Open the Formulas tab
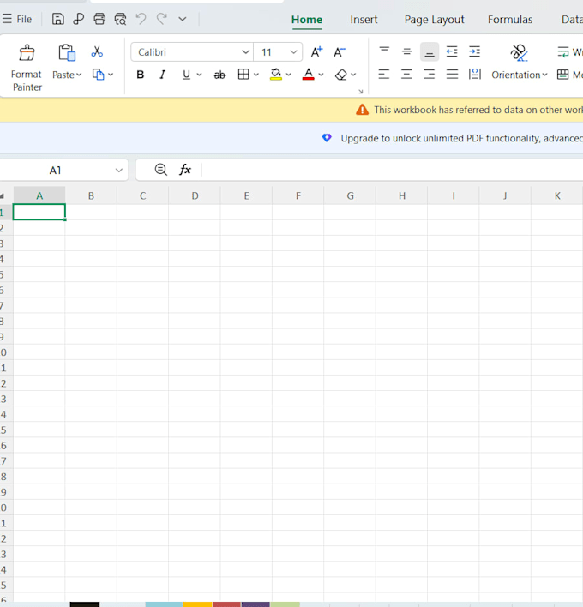This screenshot has height=607, width=583. point(510,20)
